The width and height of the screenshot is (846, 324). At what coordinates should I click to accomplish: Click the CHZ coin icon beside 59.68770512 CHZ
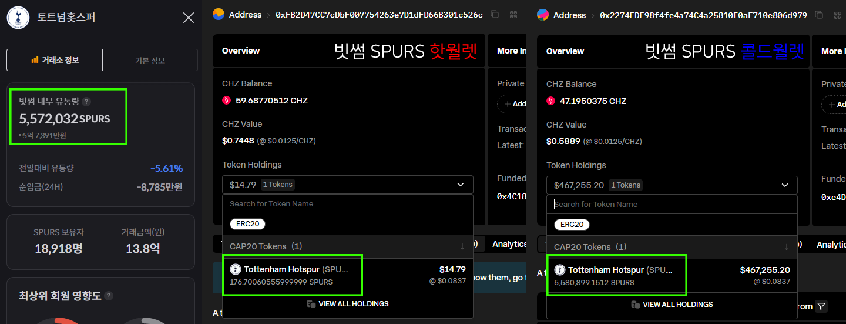click(226, 101)
